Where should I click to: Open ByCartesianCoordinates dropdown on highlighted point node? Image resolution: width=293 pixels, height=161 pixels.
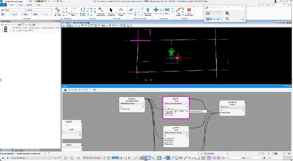tap(176, 103)
